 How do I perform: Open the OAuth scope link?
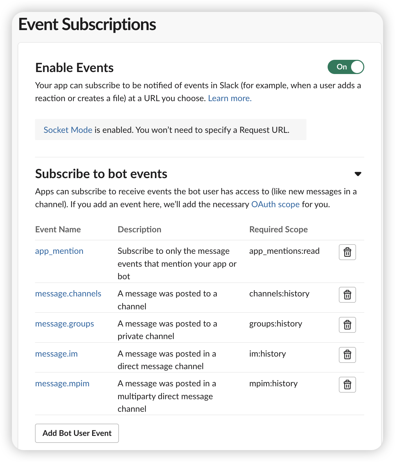[275, 204]
